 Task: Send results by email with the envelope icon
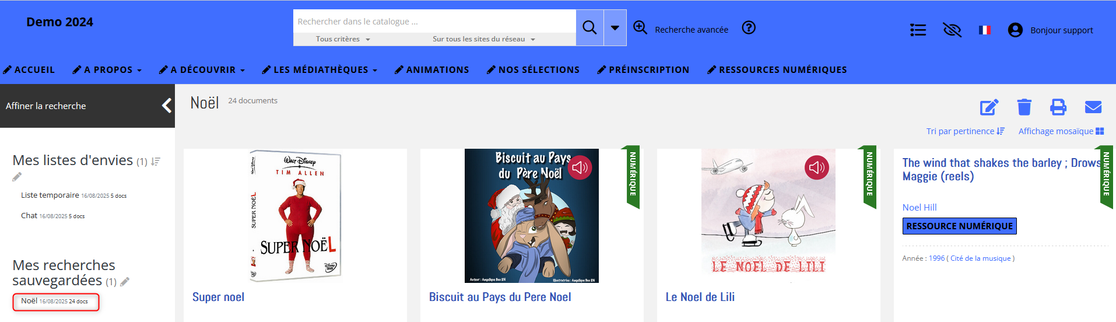click(1093, 107)
